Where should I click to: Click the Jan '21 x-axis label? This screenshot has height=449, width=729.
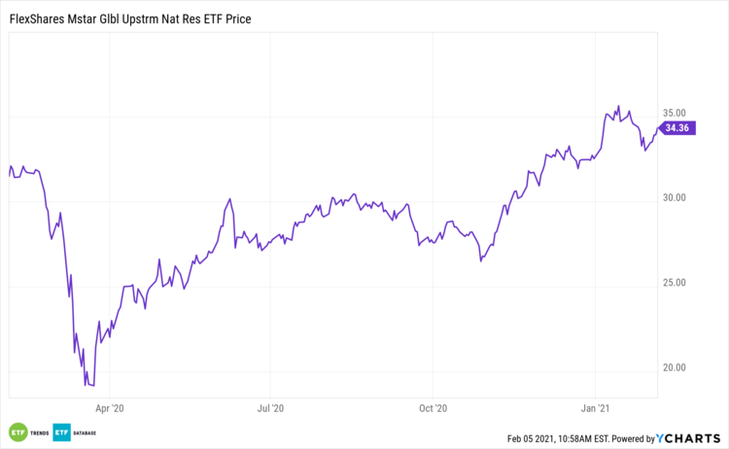point(595,409)
